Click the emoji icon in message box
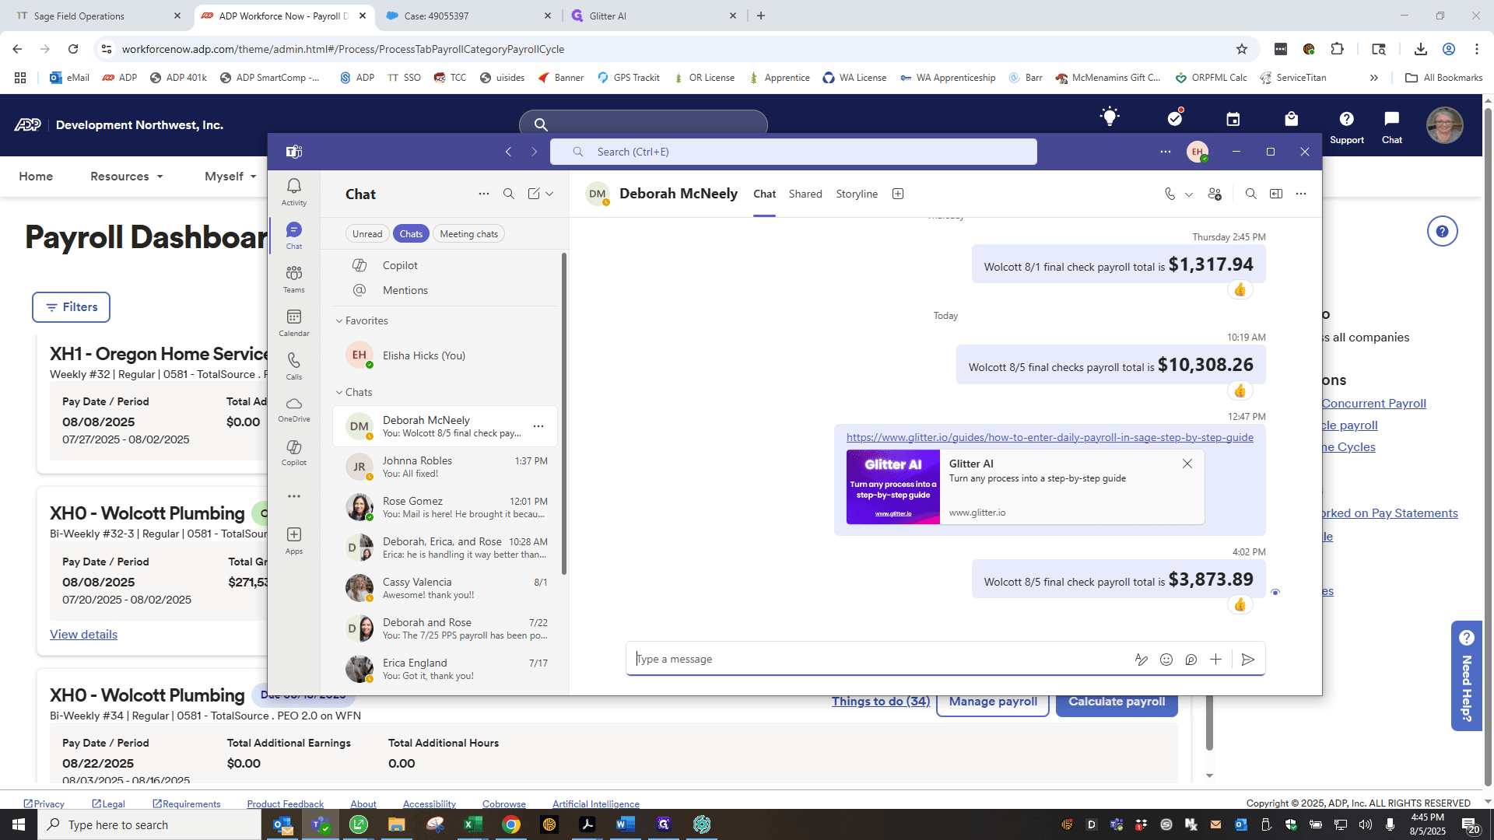Screen dimensions: 1494x840 [x=1166, y=660]
